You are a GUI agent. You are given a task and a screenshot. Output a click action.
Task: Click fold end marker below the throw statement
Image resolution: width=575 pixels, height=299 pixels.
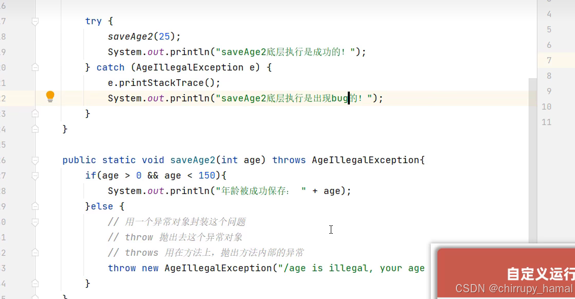click(35, 283)
